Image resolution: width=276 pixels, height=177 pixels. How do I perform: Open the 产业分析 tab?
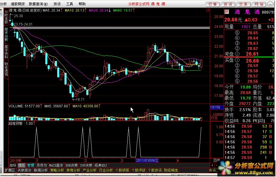point(89,170)
